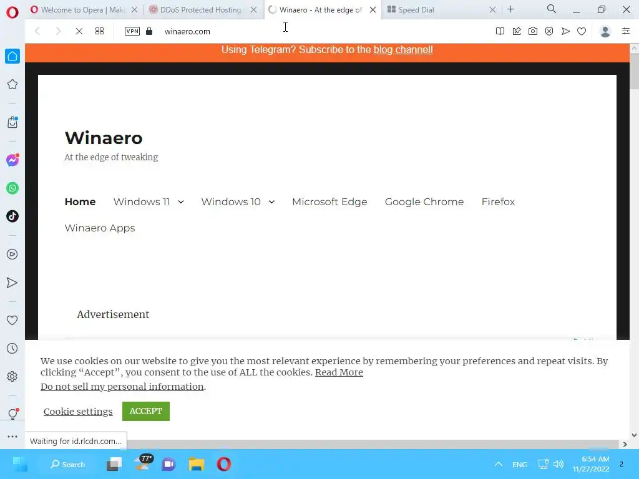Open the Pinboards heart icon in sidebar
The width and height of the screenshot is (639, 479).
pos(12,321)
